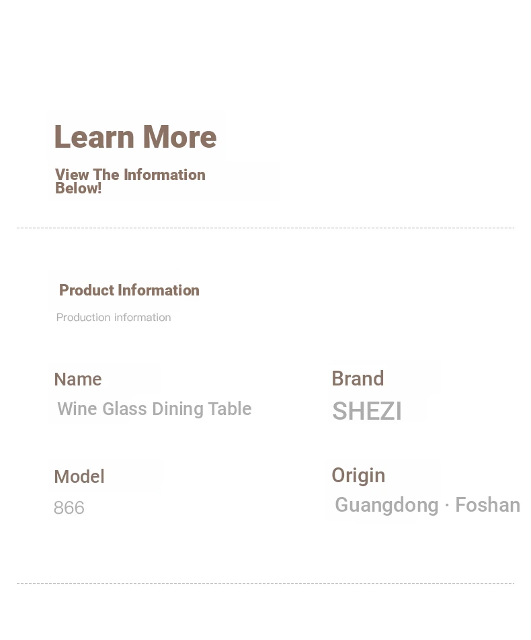531x640 pixels.
Task: Click the dashed divider below the Model row
Action: [x=265, y=584]
